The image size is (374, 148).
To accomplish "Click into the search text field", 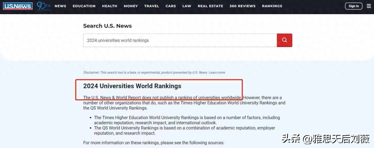I will (x=180, y=40).
